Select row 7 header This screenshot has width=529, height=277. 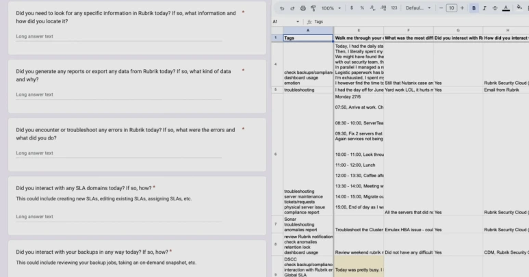tap(276, 224)
